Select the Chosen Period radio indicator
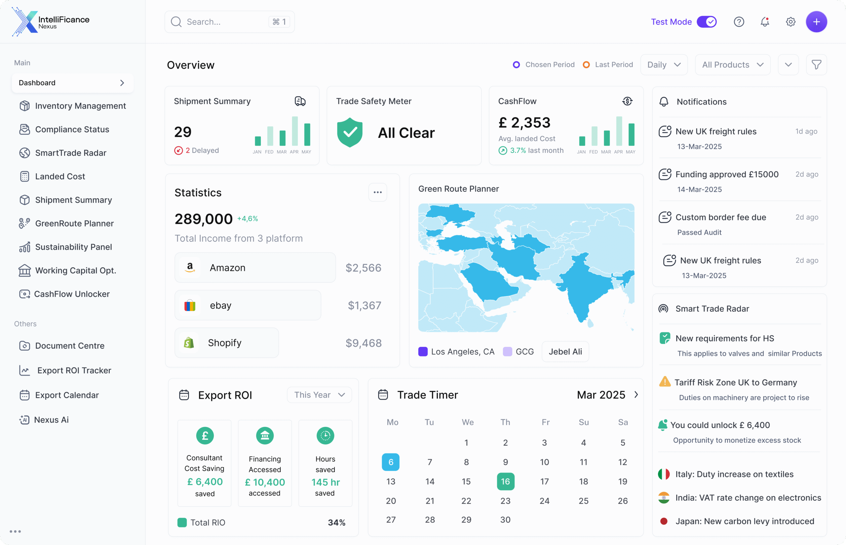Image resolution: width=846 pixels, height=545 pixels. [x=516, y=65]
